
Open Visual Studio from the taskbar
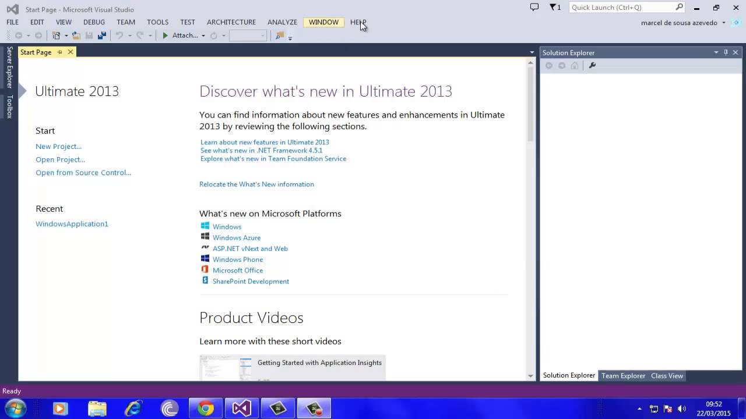click(242, 409)
